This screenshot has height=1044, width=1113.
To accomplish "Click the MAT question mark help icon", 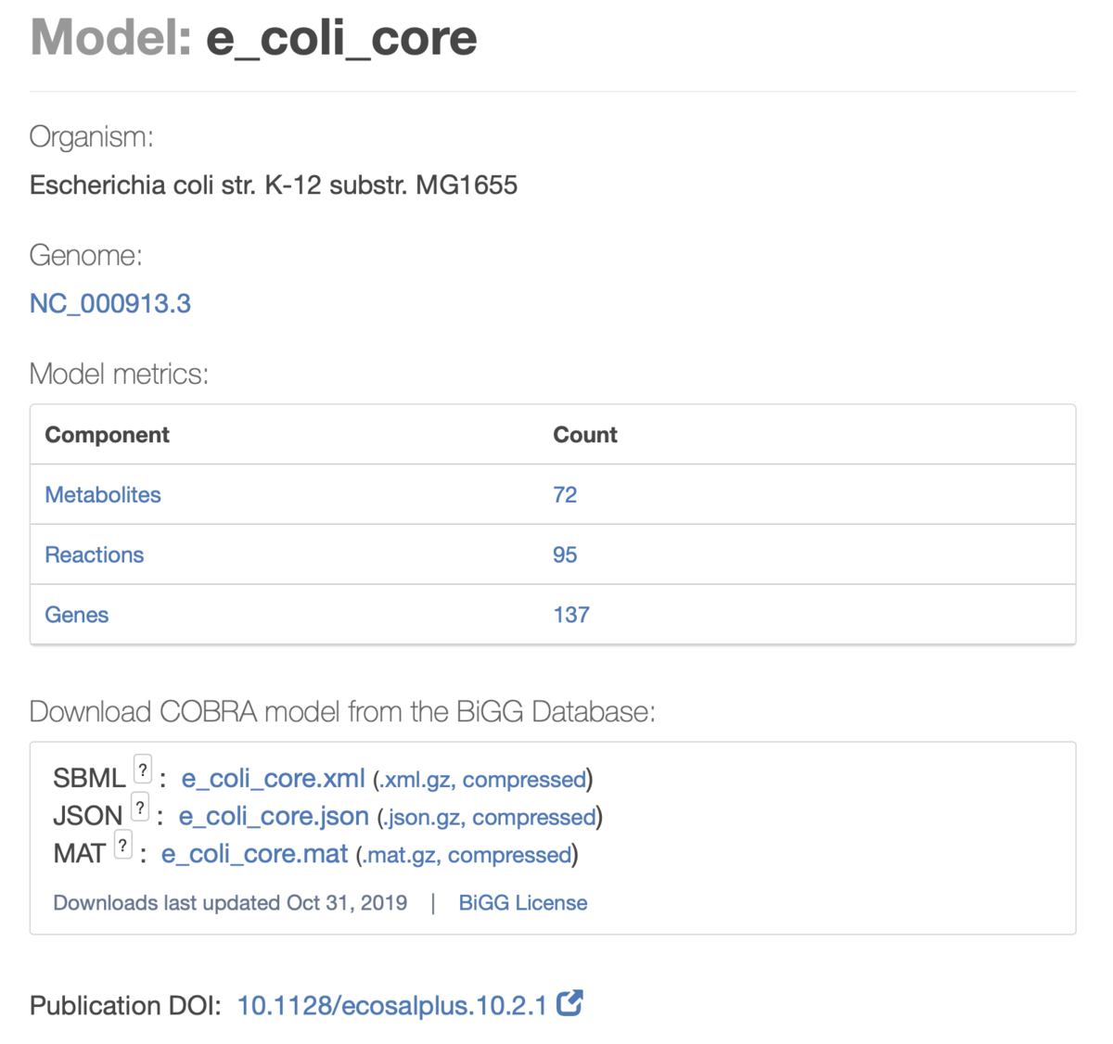I will click(x=122, y=845).
